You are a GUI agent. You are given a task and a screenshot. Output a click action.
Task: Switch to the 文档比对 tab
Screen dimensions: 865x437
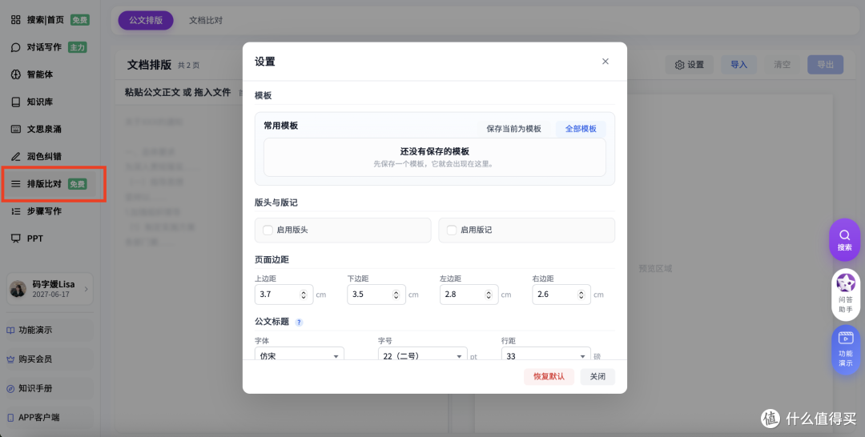(x=206, y=20)
